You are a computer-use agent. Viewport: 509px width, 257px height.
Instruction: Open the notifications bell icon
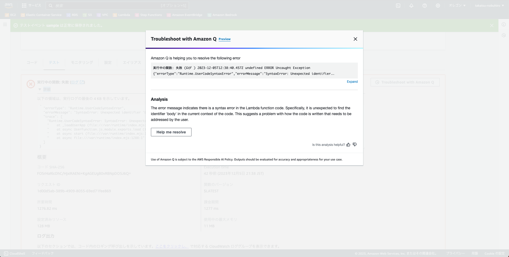[x=411, y=6]
